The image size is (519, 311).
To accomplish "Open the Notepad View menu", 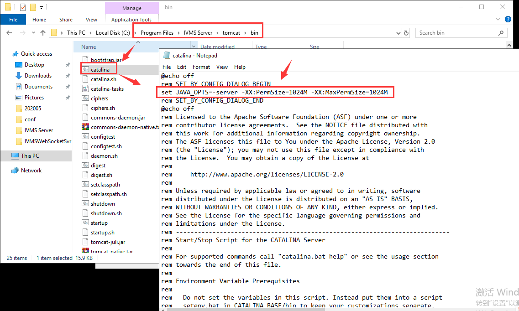I will [222, 67].
